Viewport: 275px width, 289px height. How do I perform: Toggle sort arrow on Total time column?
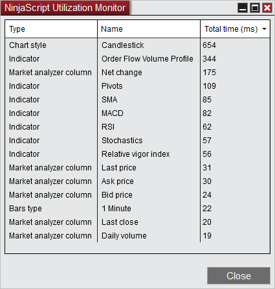point(264,29)
